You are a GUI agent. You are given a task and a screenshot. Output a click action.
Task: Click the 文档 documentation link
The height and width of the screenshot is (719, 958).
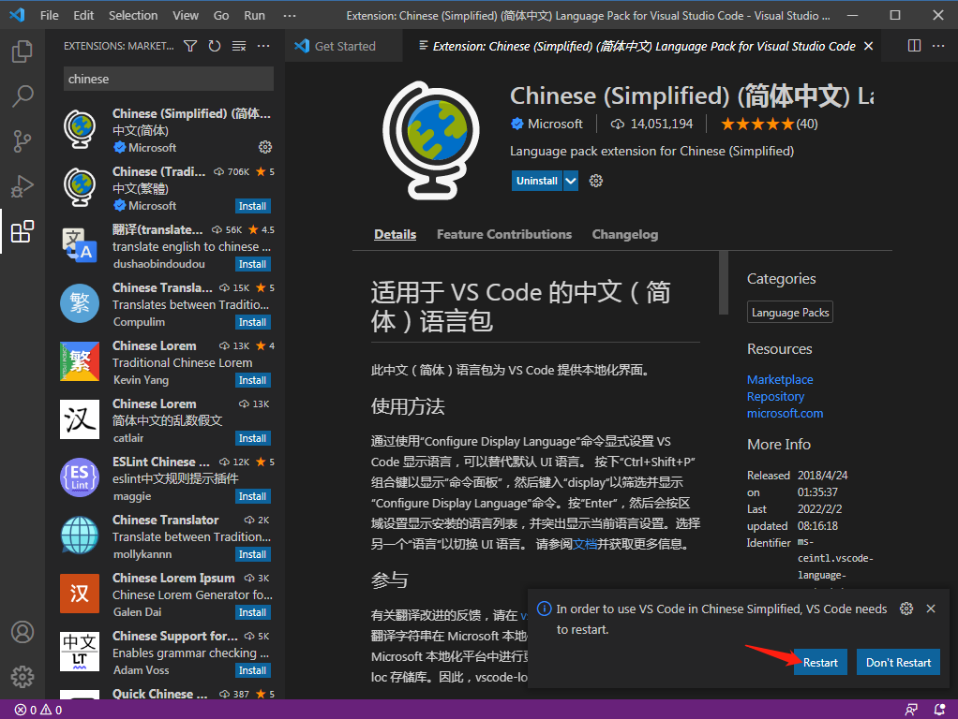585,544
